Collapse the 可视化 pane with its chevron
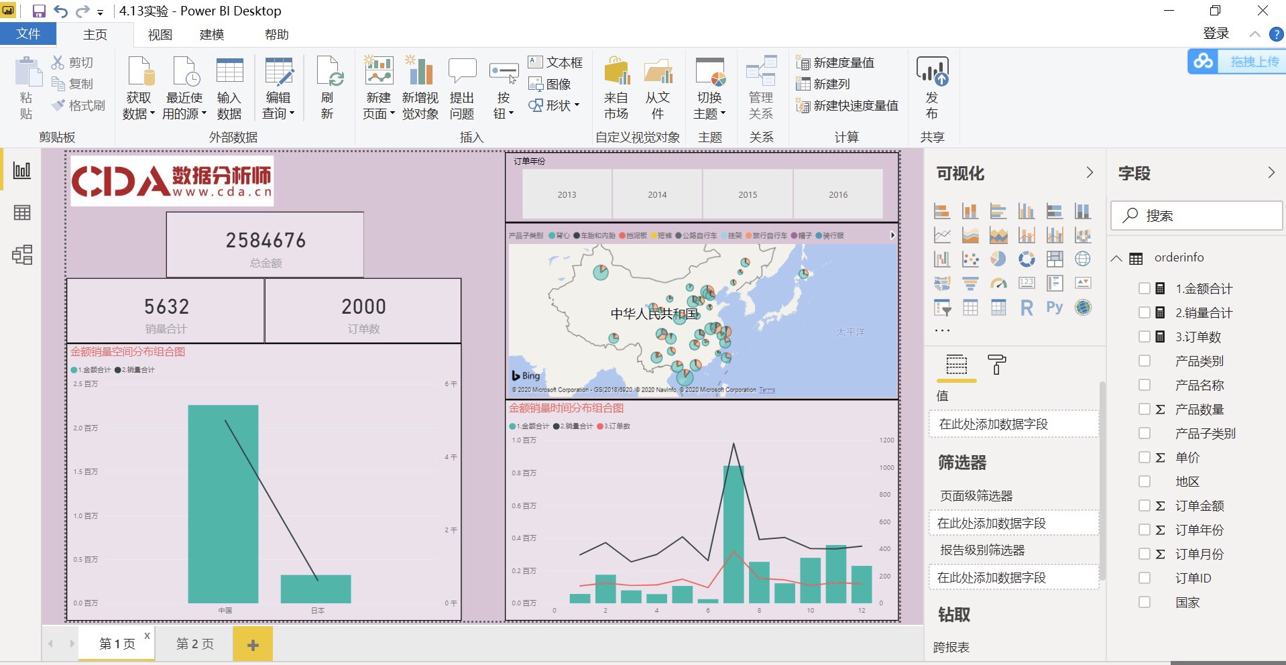 pyautogui.click(x=1090, y=173)
